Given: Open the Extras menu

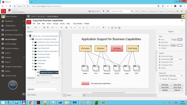Looking at the screenshot, I should (62, 24).
